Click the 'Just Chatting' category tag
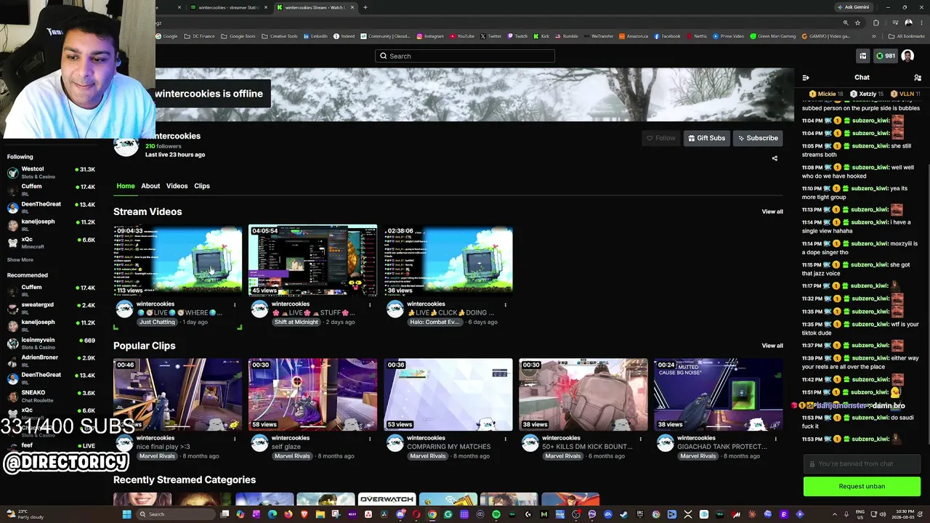Image resolution: width=930 pixels, height=523 pixels. click(157, 322)
